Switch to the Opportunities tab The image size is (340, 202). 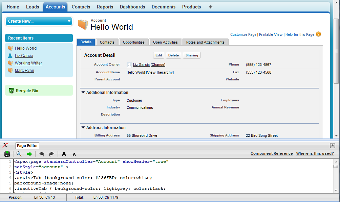[x=133, y=42]
